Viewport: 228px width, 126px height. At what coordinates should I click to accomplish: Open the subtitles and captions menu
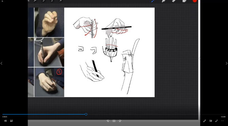click(x=12, y=121)
